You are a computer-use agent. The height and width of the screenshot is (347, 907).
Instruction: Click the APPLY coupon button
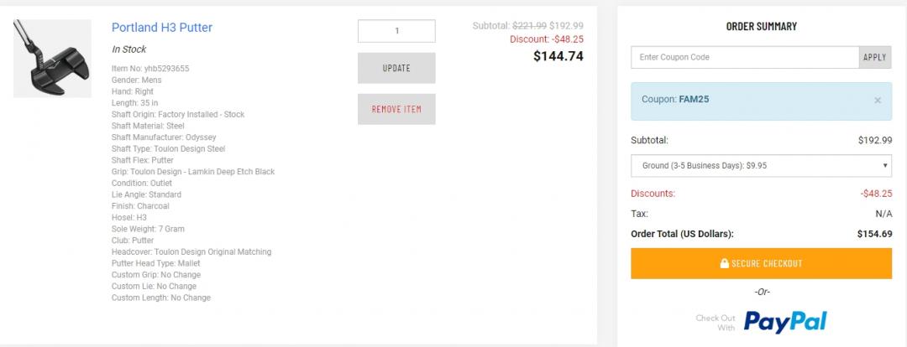click(x=874, y=57)
